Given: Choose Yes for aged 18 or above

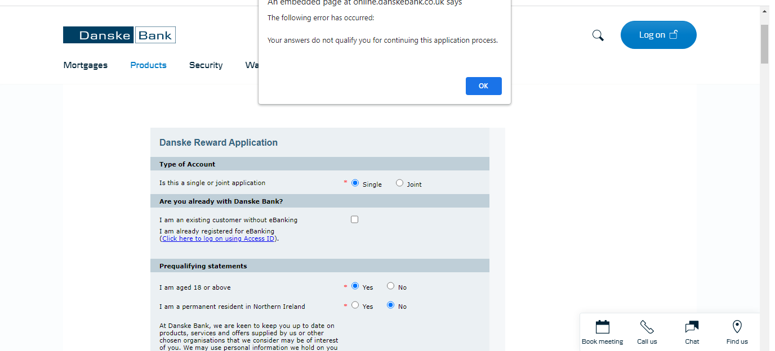Looking at the screenshot, I should point(355,286).
